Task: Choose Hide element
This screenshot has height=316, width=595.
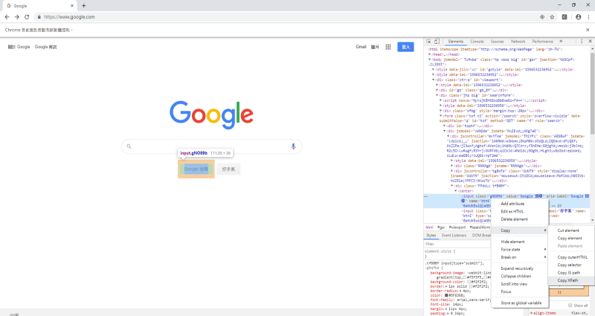Action: pyautogui.click(x=520, y=242)
